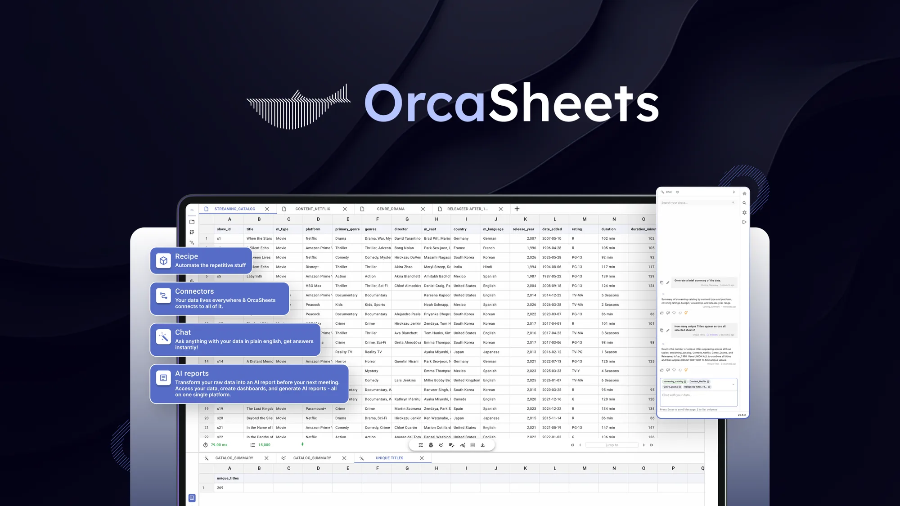Jump to the last page

(651, 445)
